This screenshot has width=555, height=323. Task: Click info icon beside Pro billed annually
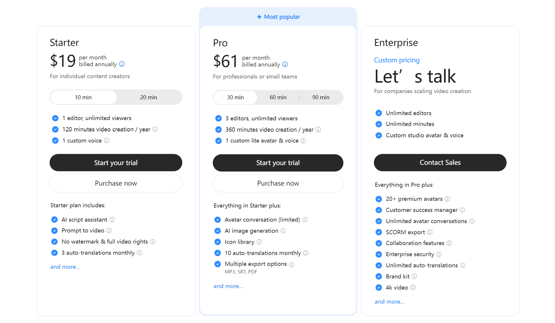click(285, 64)
